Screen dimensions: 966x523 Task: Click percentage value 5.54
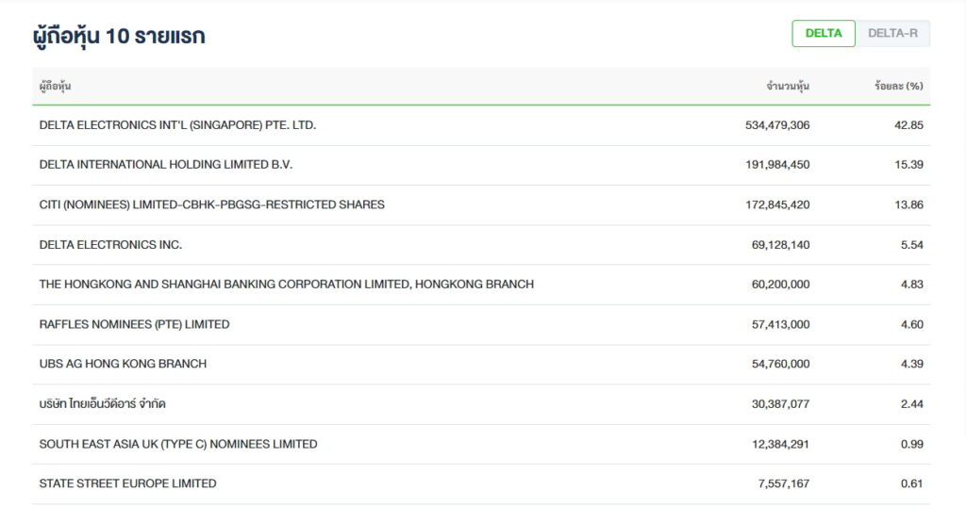click(x=912, y=244)
